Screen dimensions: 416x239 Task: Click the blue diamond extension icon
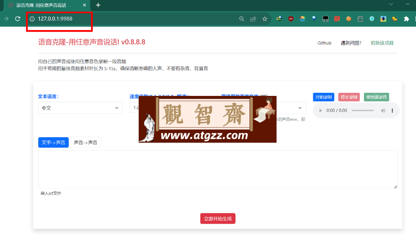point(314,19)
